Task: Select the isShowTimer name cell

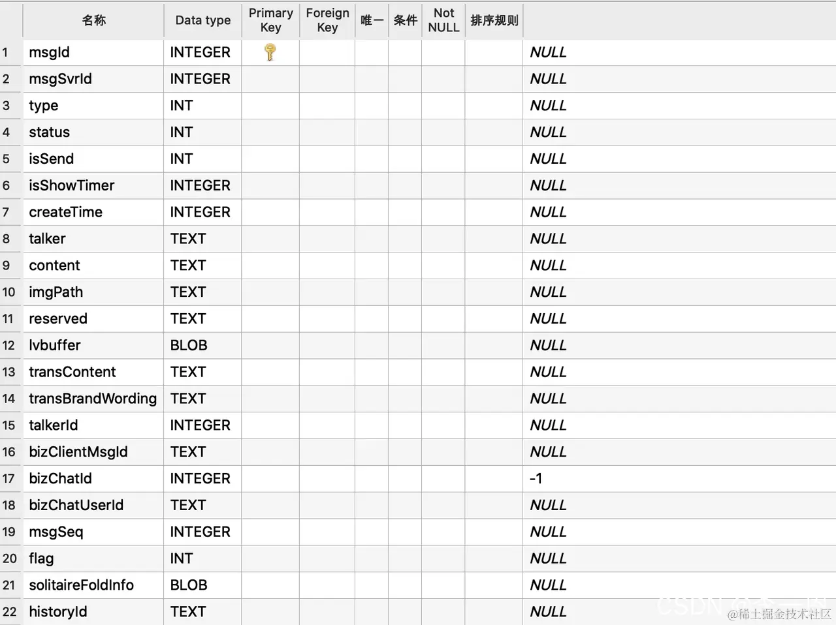Action: tap(93, 186)
